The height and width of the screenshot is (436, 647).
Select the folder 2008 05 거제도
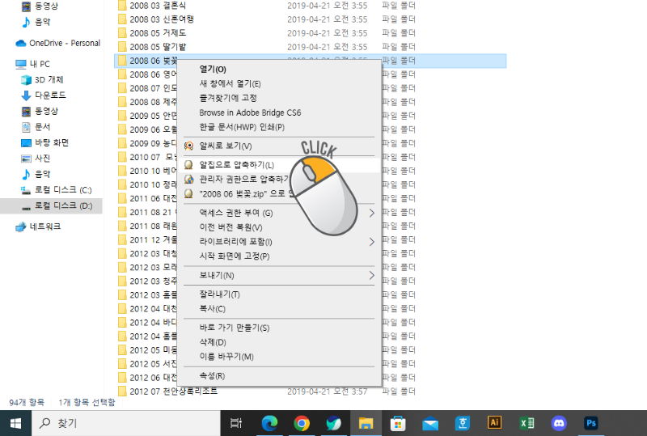tap(158, 33)
